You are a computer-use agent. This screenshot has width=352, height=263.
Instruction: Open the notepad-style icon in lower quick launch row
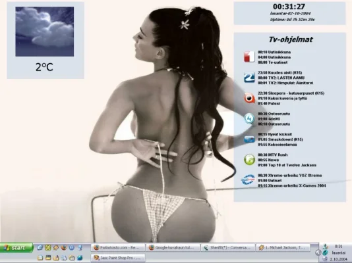coord(40,258)
